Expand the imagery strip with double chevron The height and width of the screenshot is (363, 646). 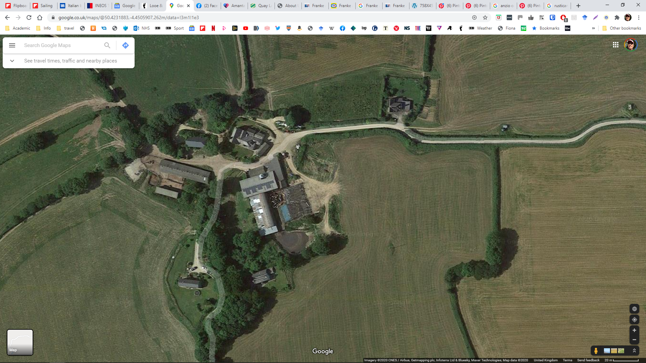634,351
